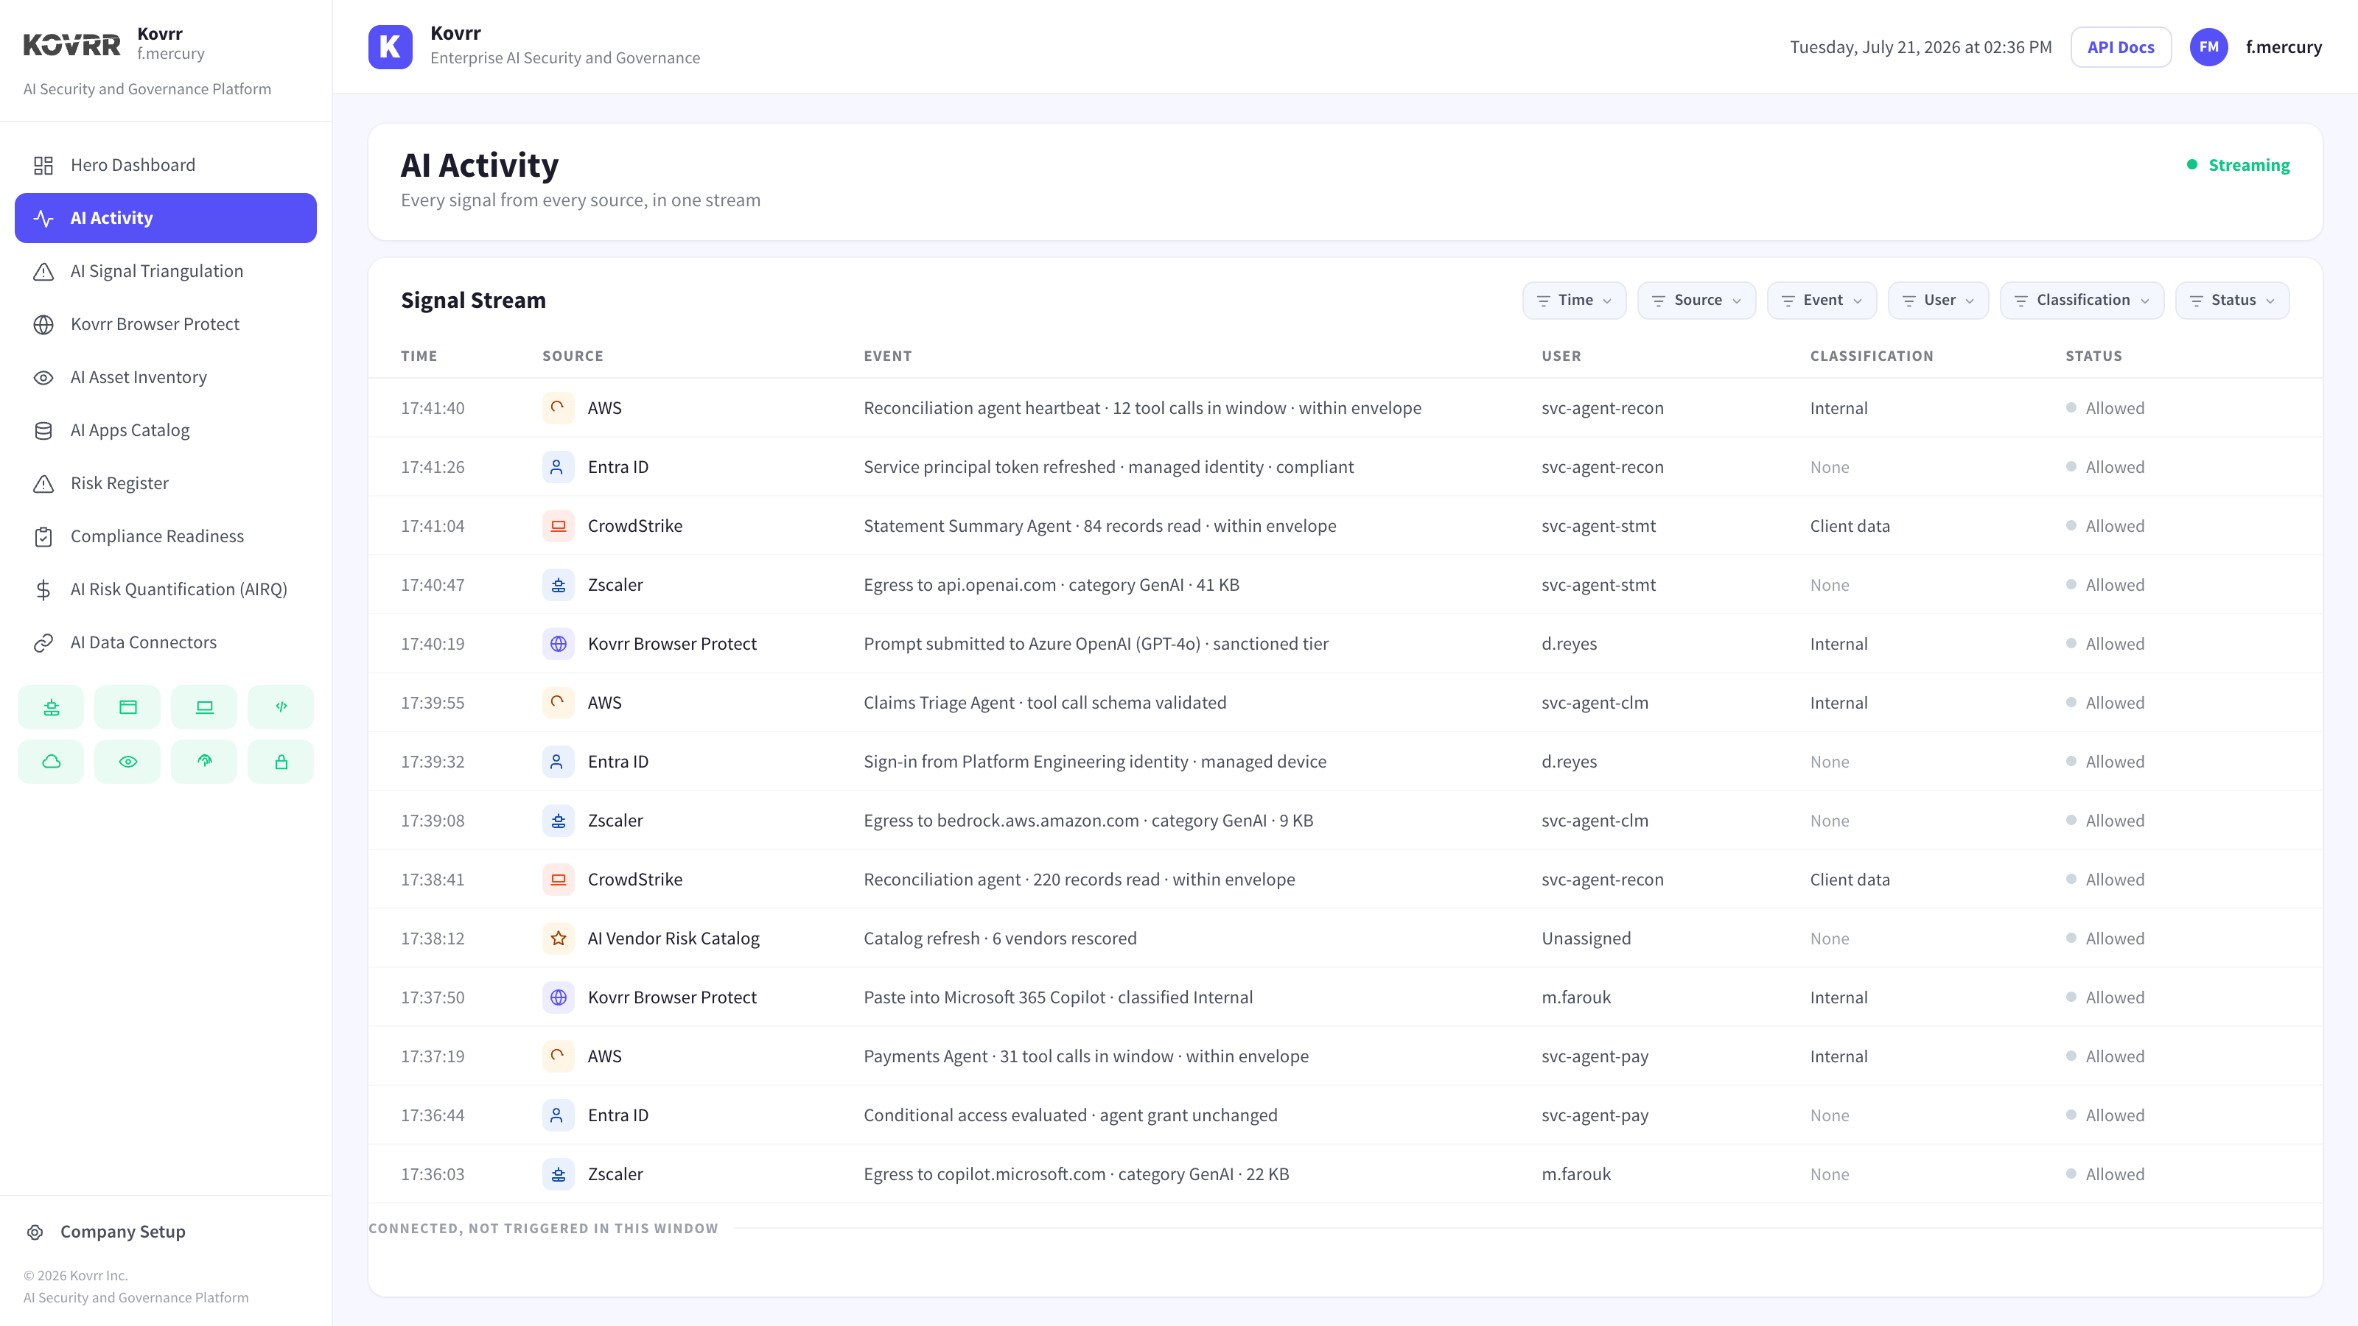
Task: Click the eye visibility connector tile
Action: [x=128, y=762]
